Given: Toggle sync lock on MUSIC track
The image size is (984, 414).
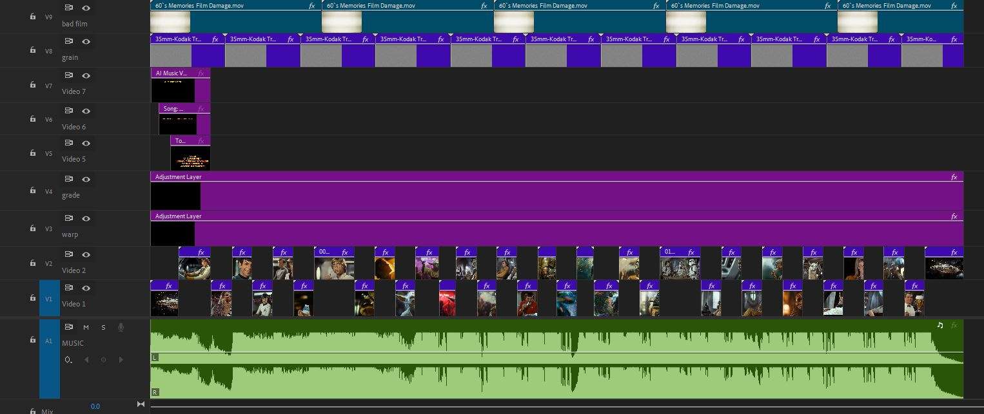Looking at the screenshot, I should click(69, 327).
